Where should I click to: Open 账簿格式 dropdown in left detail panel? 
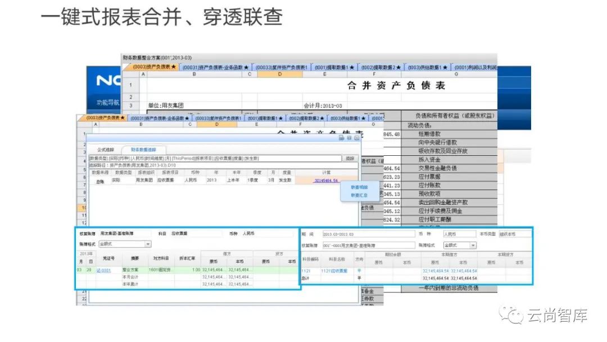pos(148,244)
